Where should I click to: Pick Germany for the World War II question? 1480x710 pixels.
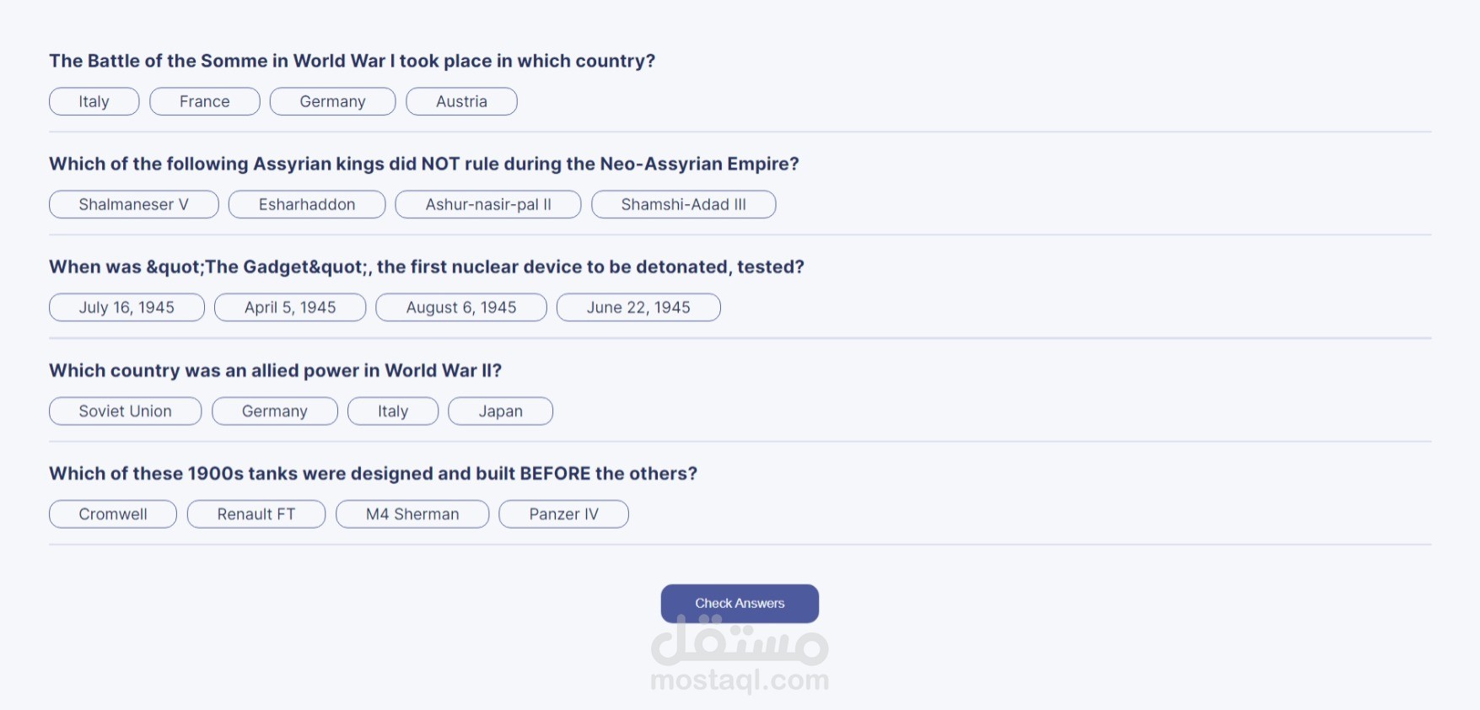pyautogui.click(x=275, y=411)
